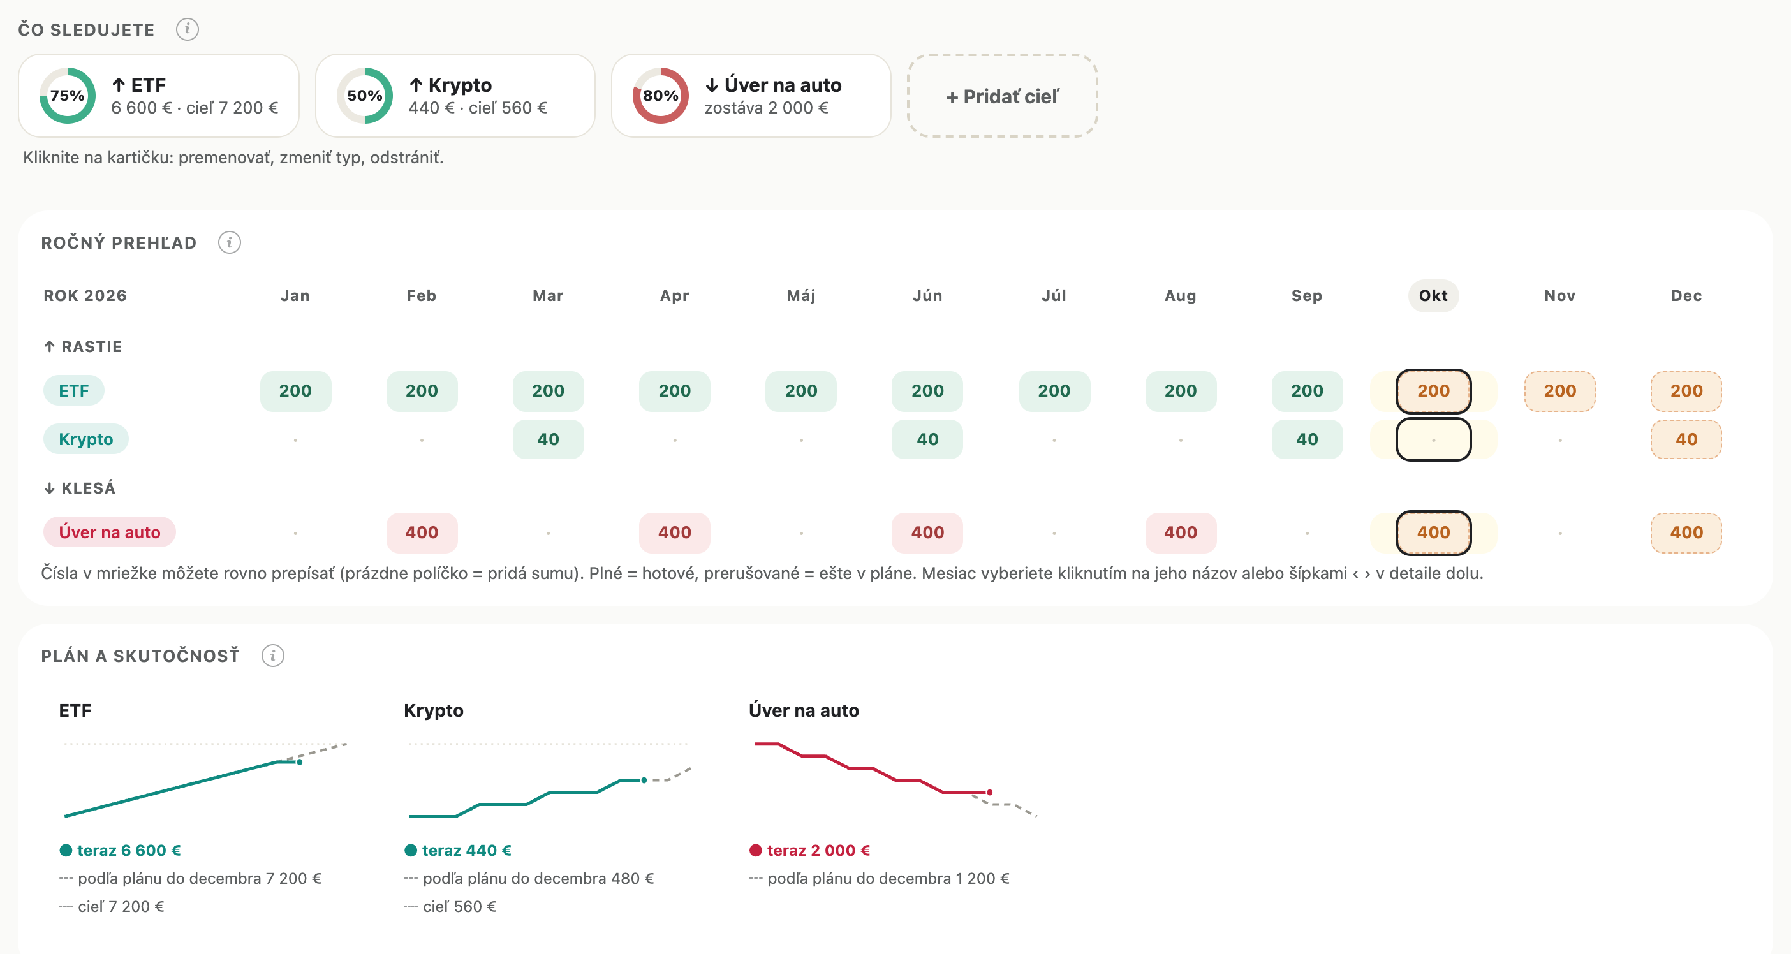Click the info icon next to Čo sledujete
The height and width of the screenshot is (954, 1791).
[x=187, y=29]
